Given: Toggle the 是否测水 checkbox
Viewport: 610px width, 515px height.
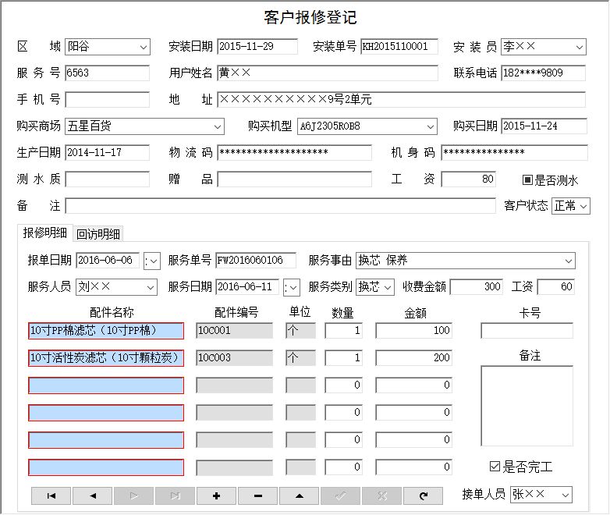Looking at the screenshot, I should tap(527, 179).
